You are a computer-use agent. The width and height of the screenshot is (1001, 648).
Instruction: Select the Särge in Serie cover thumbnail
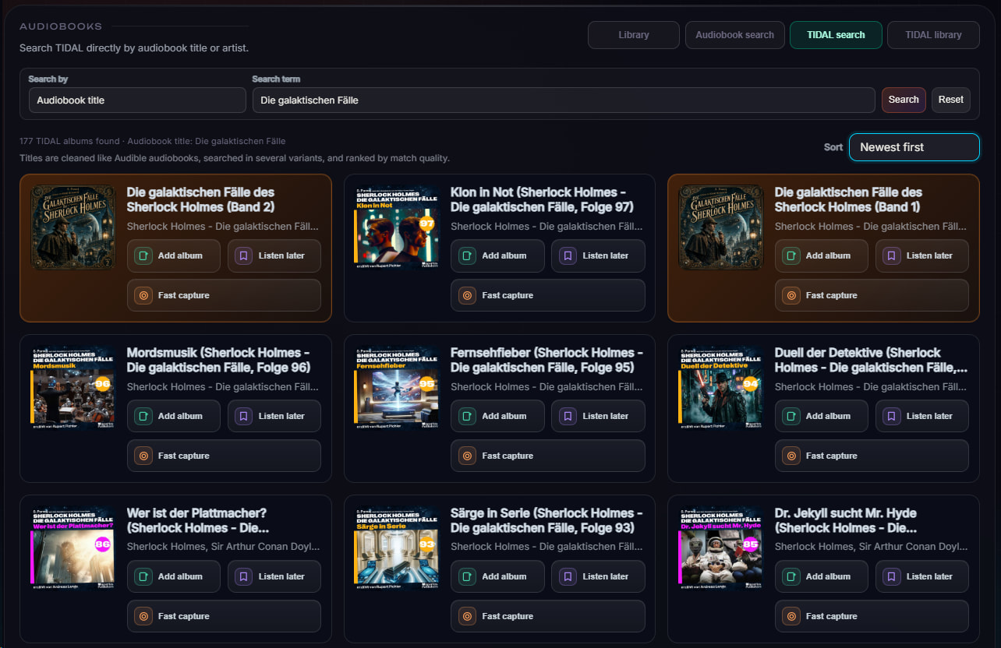tap(397, 548)
